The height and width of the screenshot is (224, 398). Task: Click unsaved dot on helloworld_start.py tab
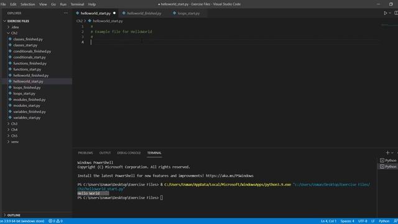[x=114, y=13]
